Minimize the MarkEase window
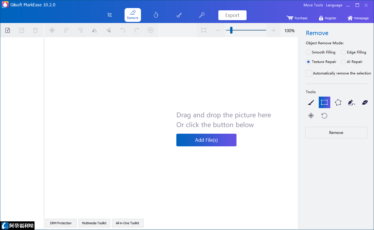This screenshot has height=230, width=374. click(348, 5)
